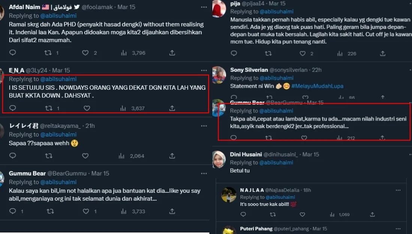Open more options on E_N_A's tweet
Image resolution: width=412 pixels, height=234 pixels.
pos(204,70)
